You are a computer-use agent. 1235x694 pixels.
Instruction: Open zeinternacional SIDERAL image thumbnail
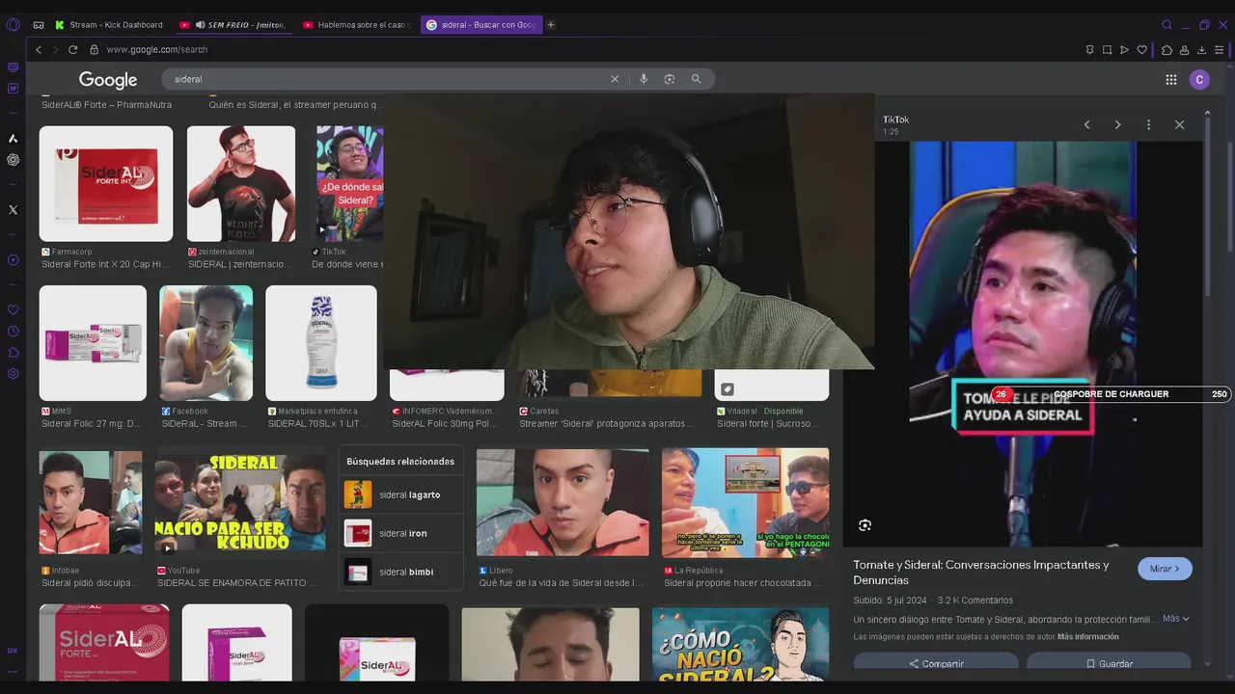[x=241, y=184]
